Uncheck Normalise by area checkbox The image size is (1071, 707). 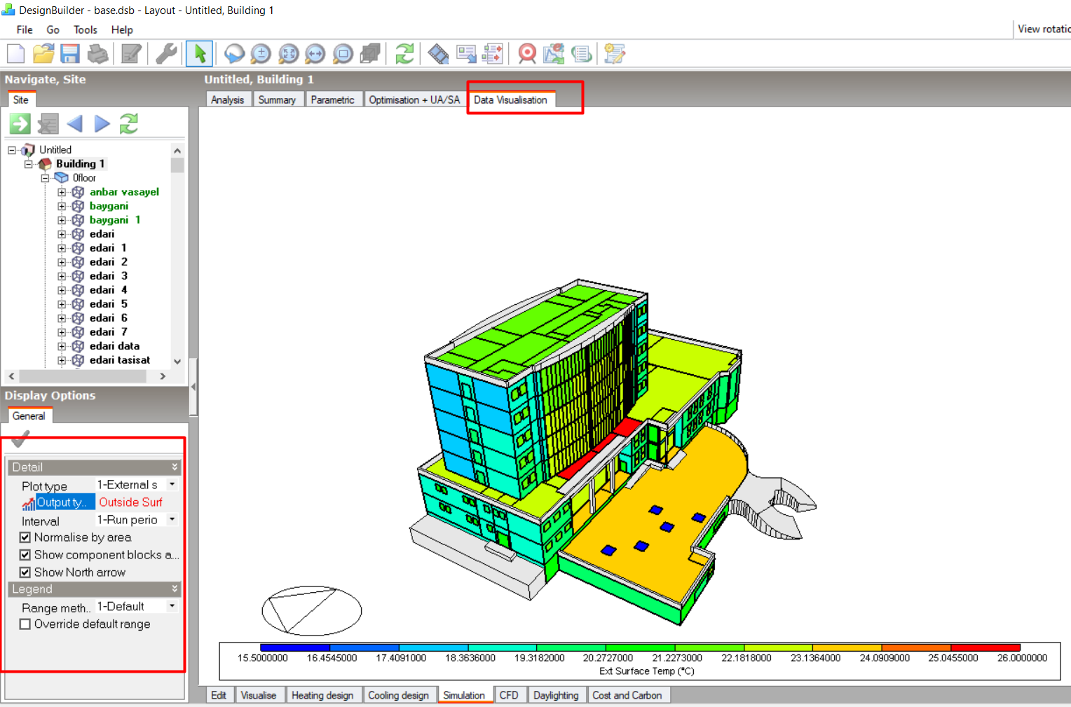tap(25, 537)
